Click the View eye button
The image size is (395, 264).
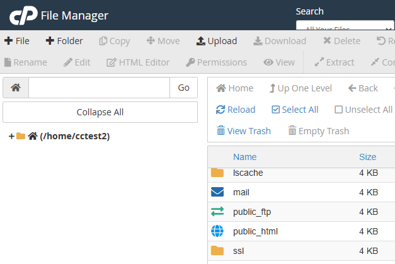(279, 62)
